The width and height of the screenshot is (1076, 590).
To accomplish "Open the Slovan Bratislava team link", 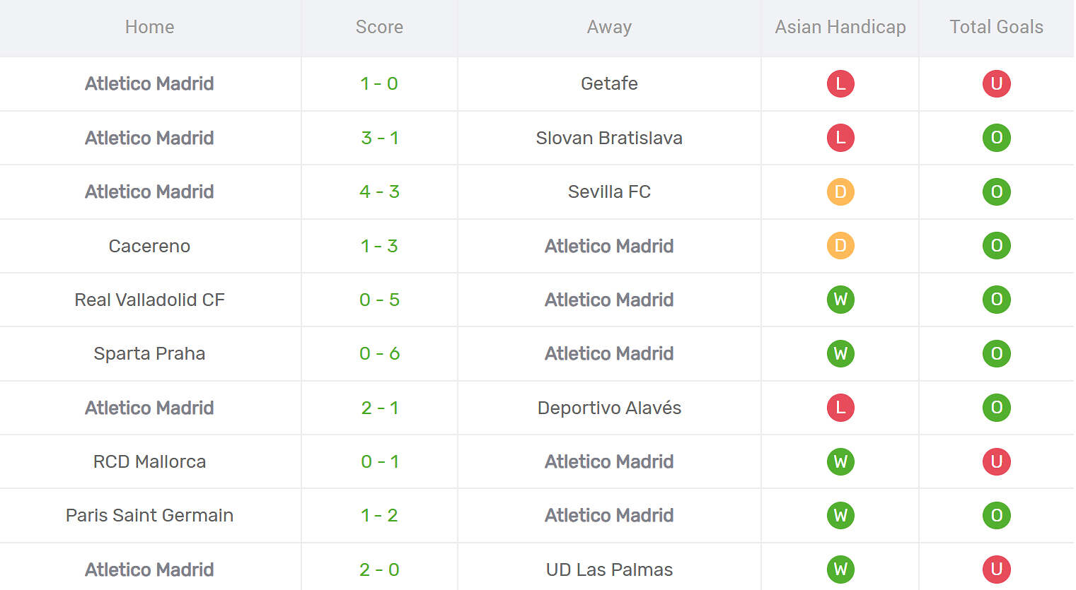I will 609,138.
